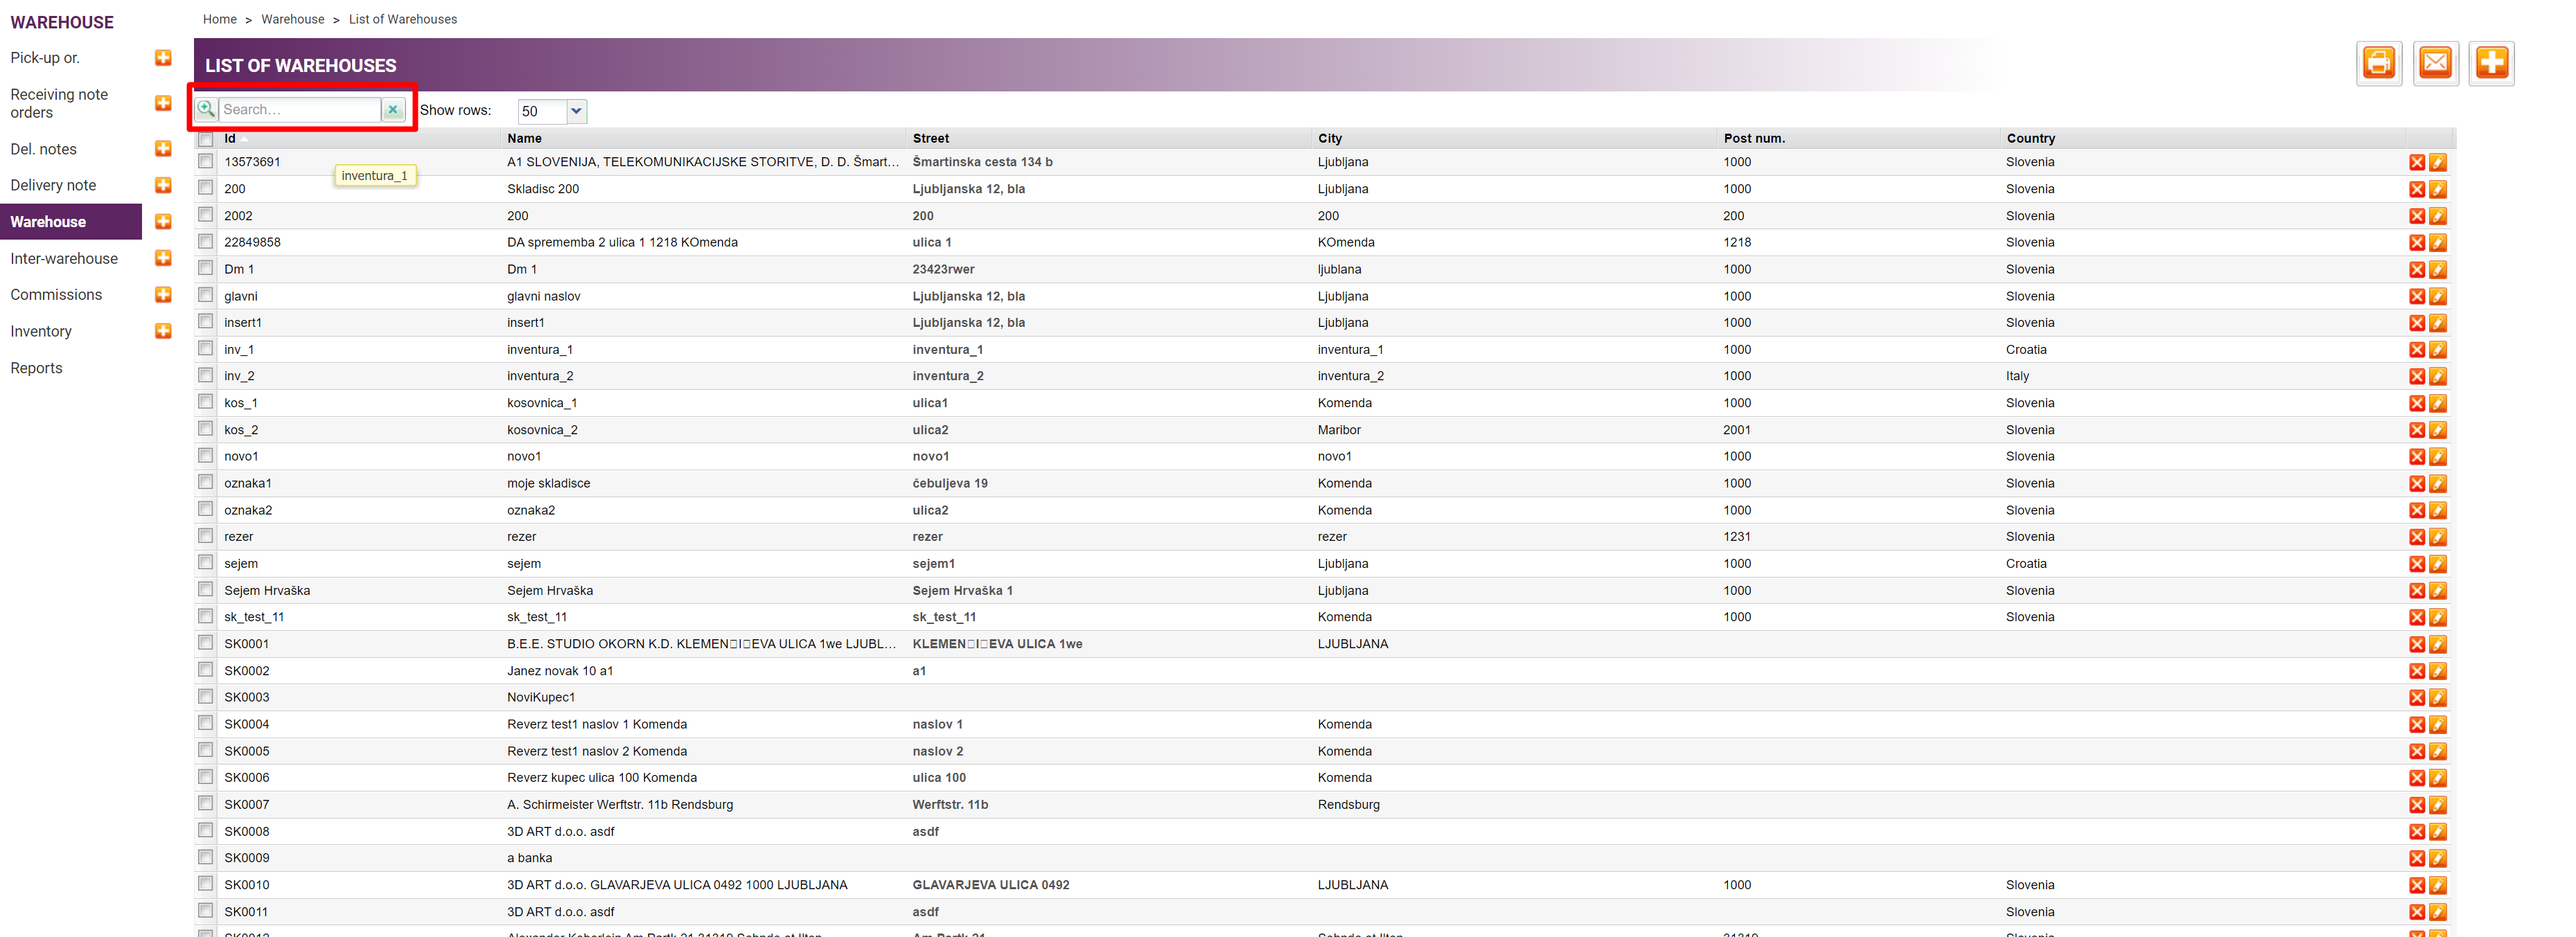
Task: Toggle select-all checkbox in table header
Action: coord(205,139)
